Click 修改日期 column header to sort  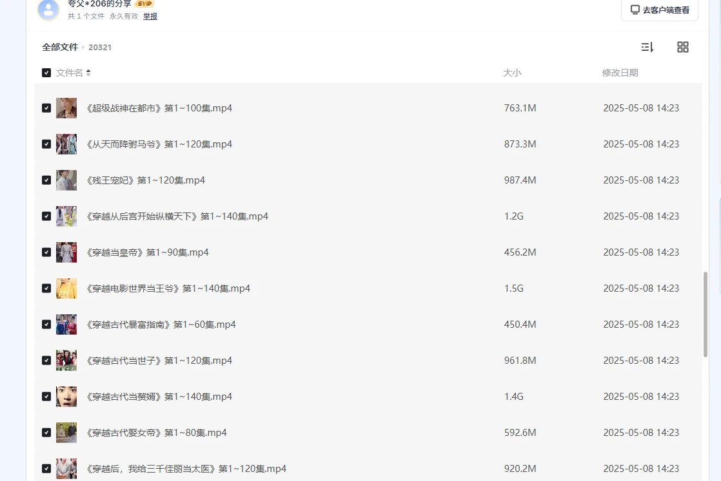[620, 73]
